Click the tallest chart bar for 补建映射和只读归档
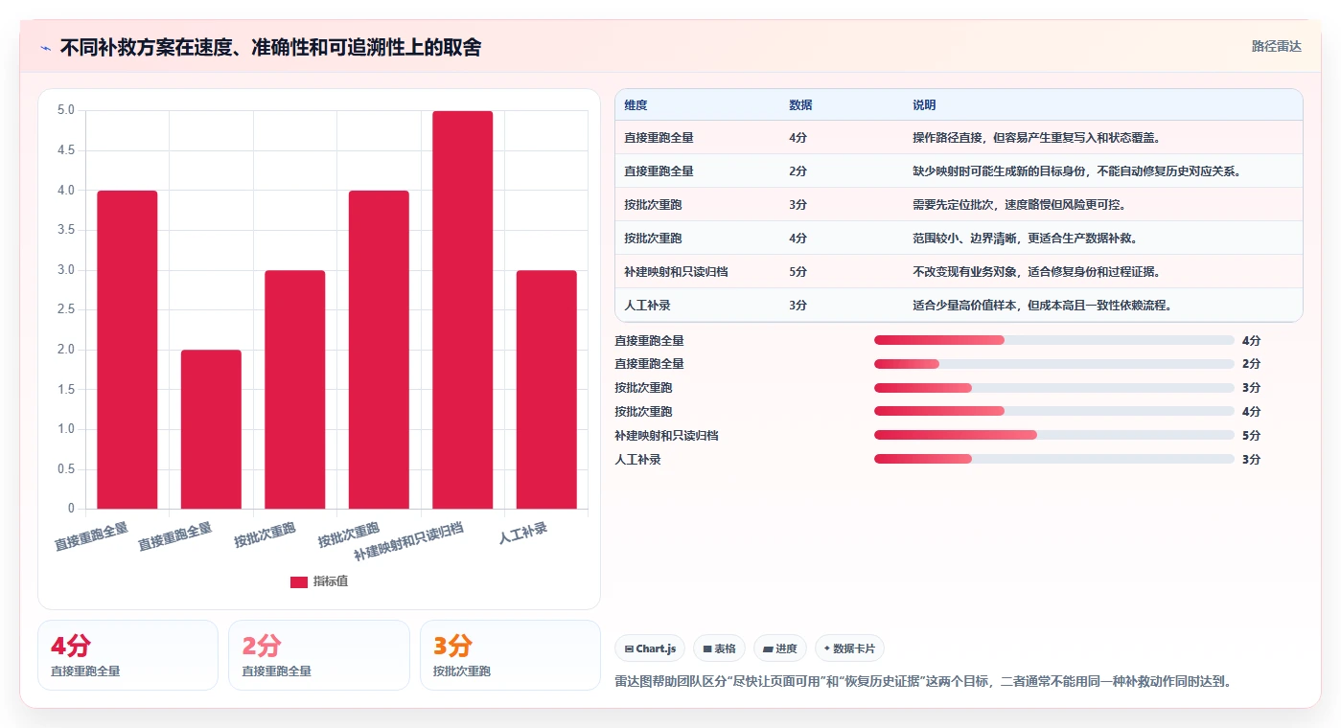 coord(463,309)
